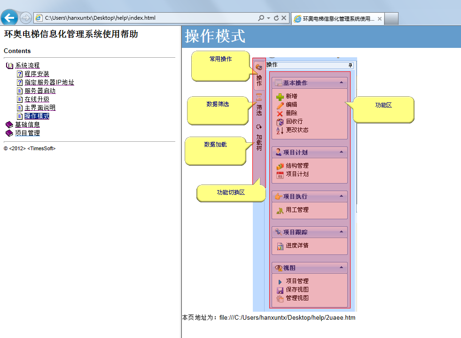Collapse the 基本操作 section arrow

(341, 83)
